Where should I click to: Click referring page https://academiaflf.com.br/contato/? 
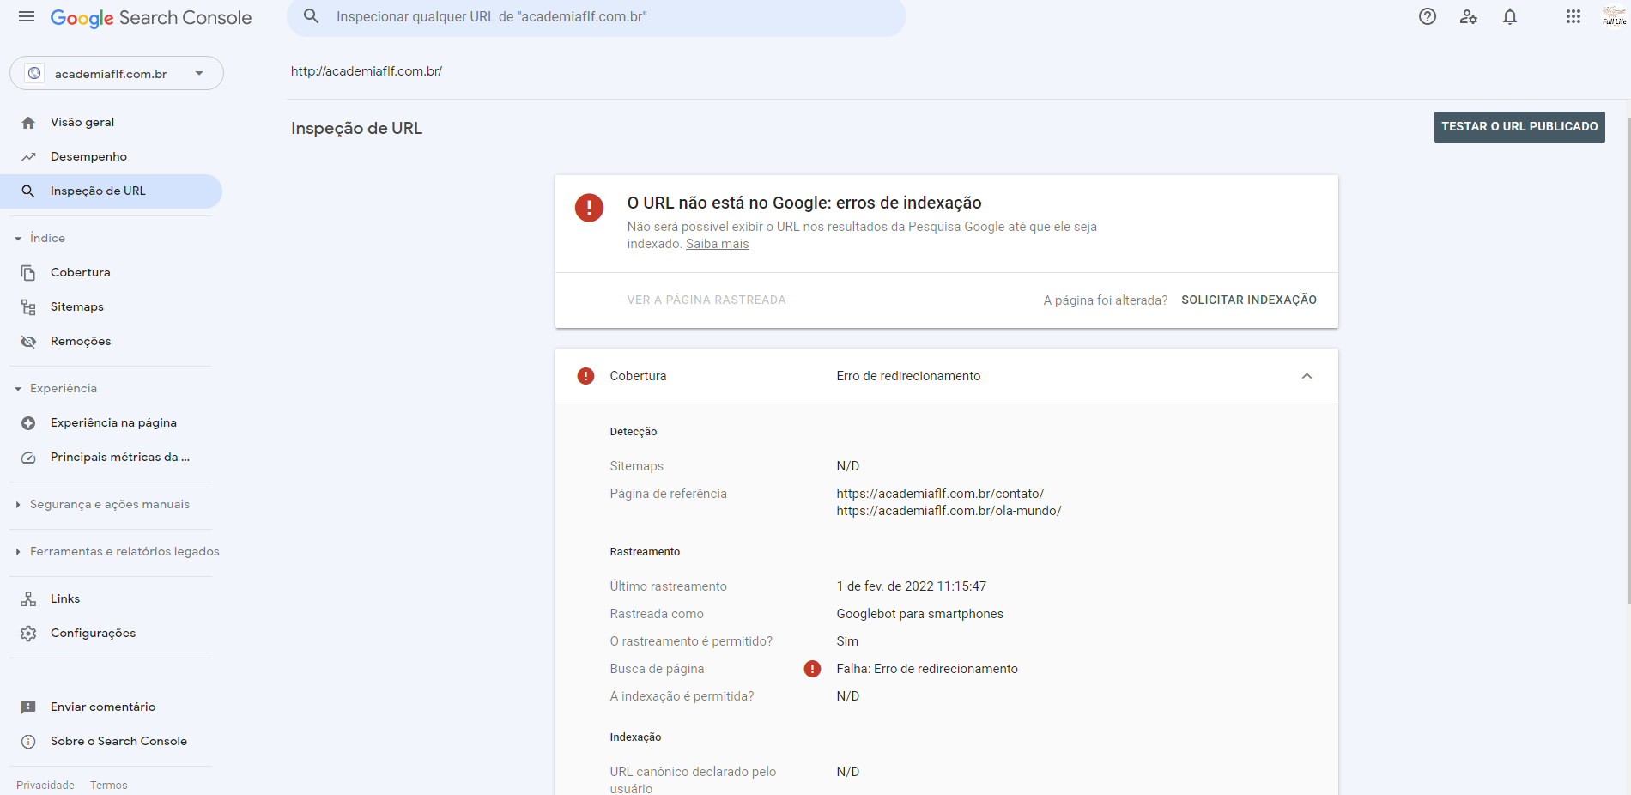coord(941,494)
